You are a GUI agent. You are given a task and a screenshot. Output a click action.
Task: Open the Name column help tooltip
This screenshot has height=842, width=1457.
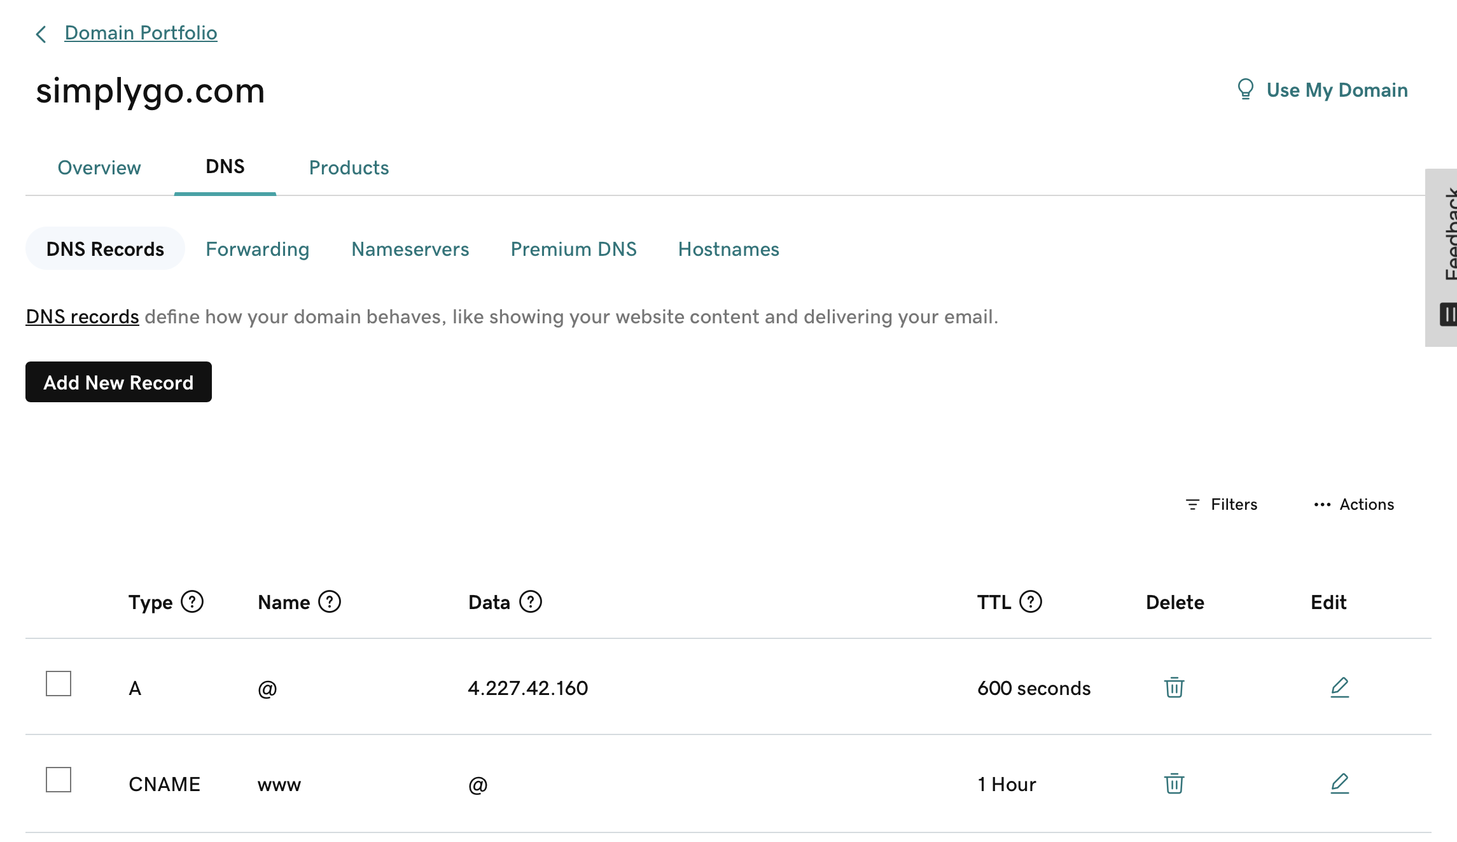(330, 601)
